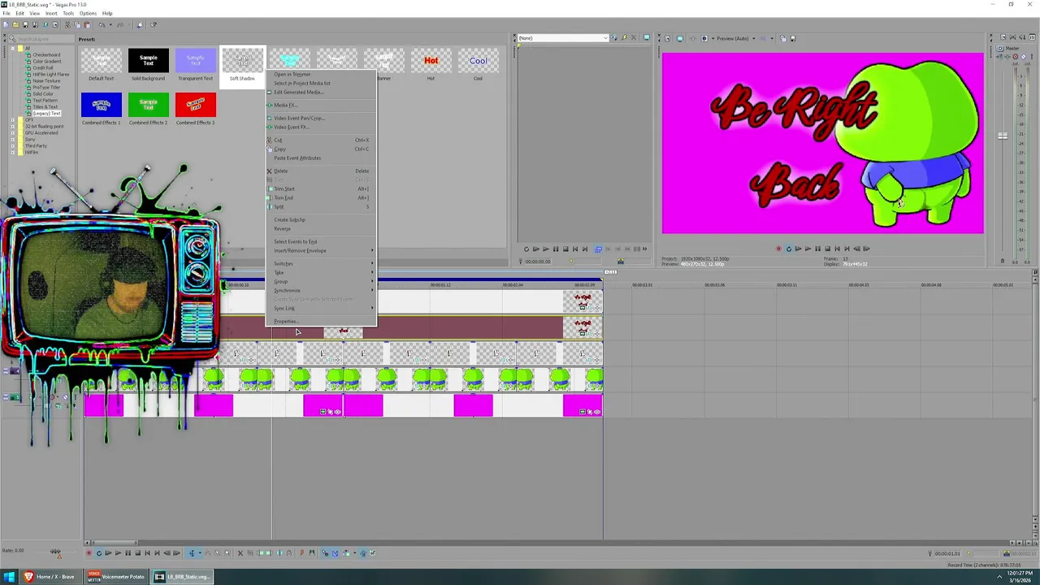Click Go to start under preview
This screenshot has height=585, width=1040.
(x=837, y=249)
